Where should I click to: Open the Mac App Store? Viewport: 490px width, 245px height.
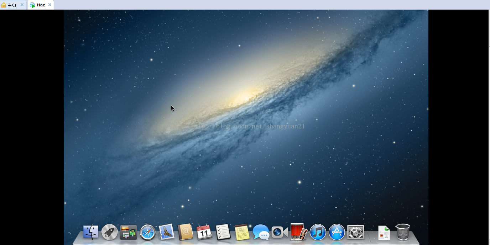(x=337, y=233)
